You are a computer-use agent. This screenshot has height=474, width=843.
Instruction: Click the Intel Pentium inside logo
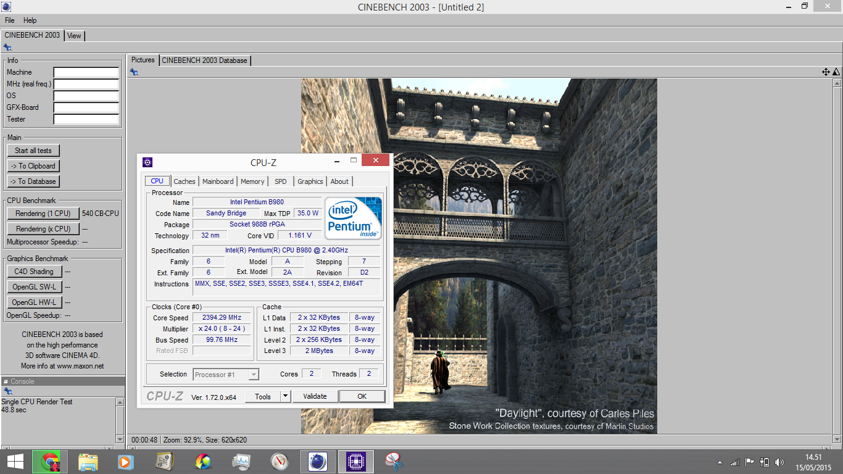click(353, 218)
